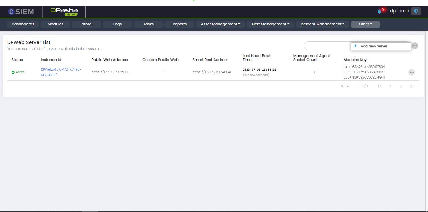Open the Dashboards menu
The image size is (428, 212).
(x=23, y=24)
